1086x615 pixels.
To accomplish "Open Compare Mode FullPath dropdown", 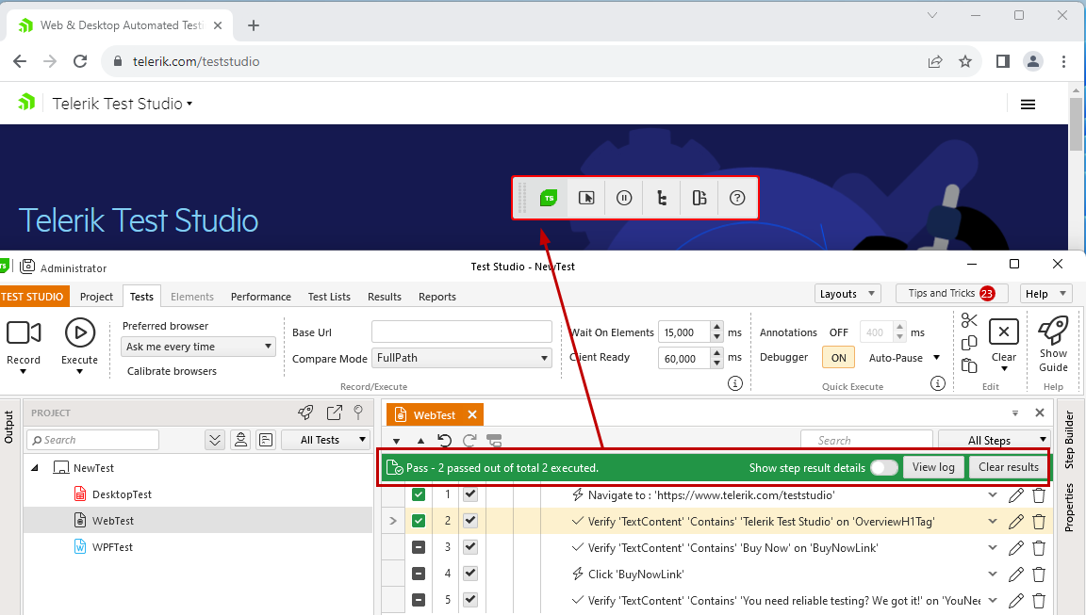I will pos(462,358).
